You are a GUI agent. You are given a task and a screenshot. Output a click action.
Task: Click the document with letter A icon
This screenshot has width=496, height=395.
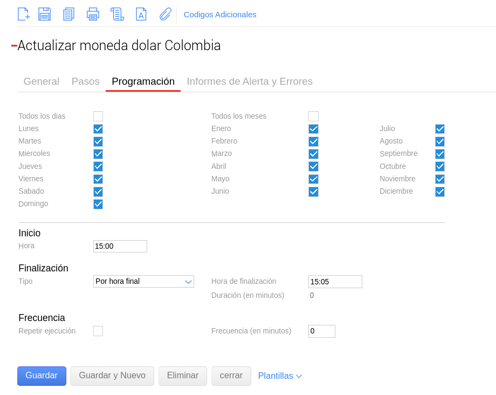pyautogui.click(x=141, y=14)
